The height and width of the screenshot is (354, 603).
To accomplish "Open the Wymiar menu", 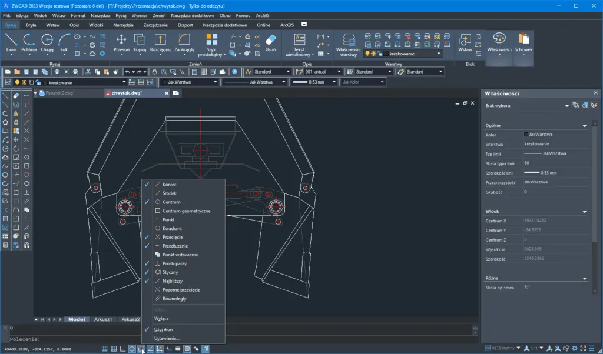I will (140, 16).
